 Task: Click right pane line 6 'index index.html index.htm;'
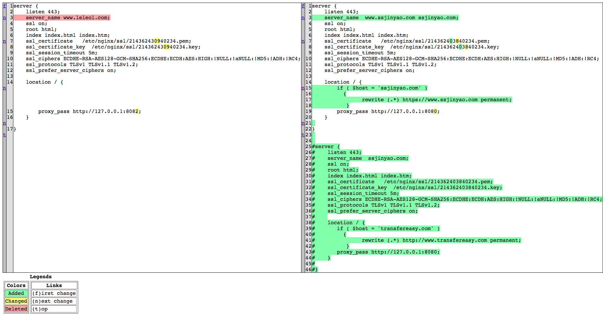[366, 35]
